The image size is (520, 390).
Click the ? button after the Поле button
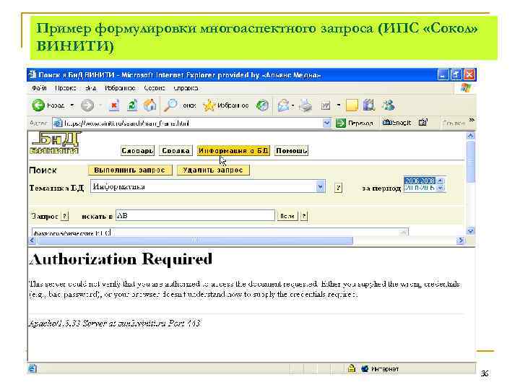click(304, 216)
